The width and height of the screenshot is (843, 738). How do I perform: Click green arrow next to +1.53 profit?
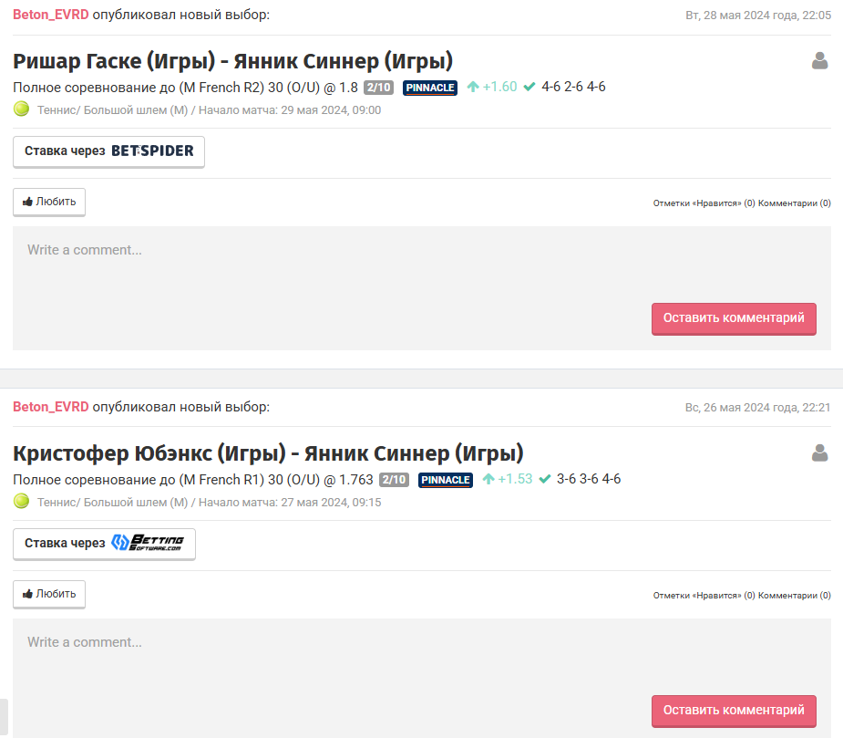point(488,479)
